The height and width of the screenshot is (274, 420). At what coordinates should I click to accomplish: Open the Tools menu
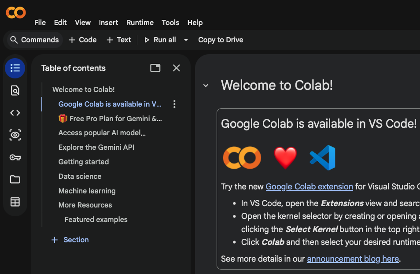tap(170, 23)
